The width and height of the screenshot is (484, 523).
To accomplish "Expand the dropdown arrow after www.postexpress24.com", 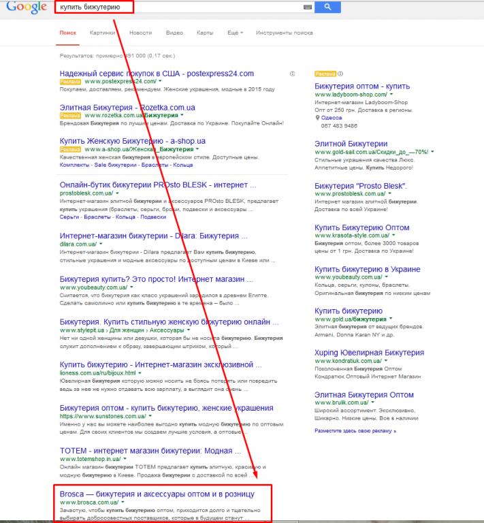I will point(161,81).
